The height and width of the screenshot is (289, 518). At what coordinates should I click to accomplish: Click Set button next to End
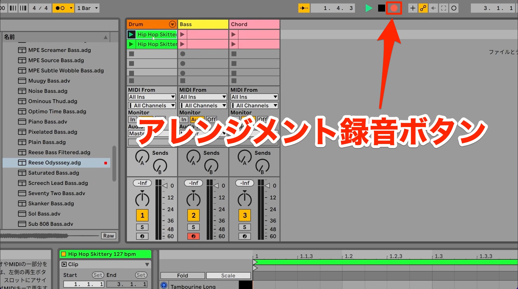[x=141, y=275]
